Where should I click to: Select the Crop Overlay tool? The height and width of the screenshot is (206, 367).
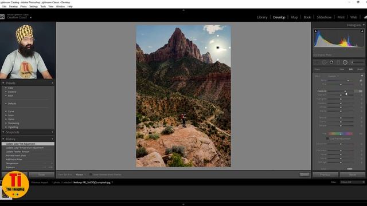[x=317, y=62]
